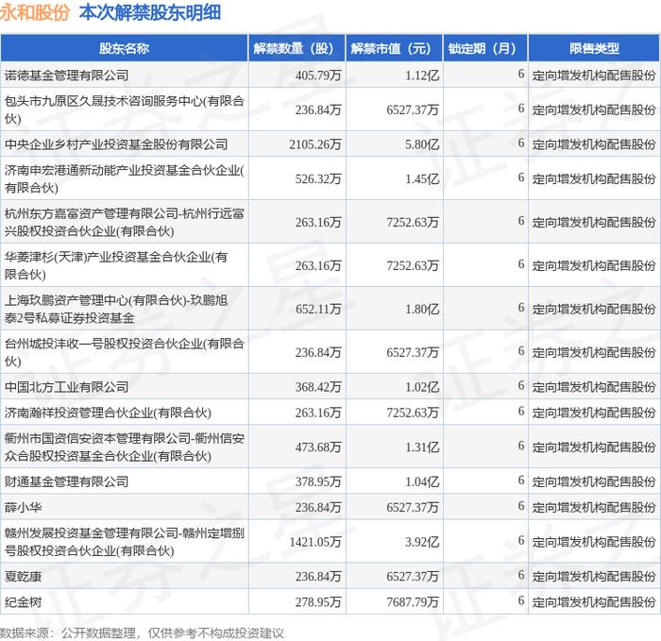Click the 473.68万 share count cell

(318, 447)
